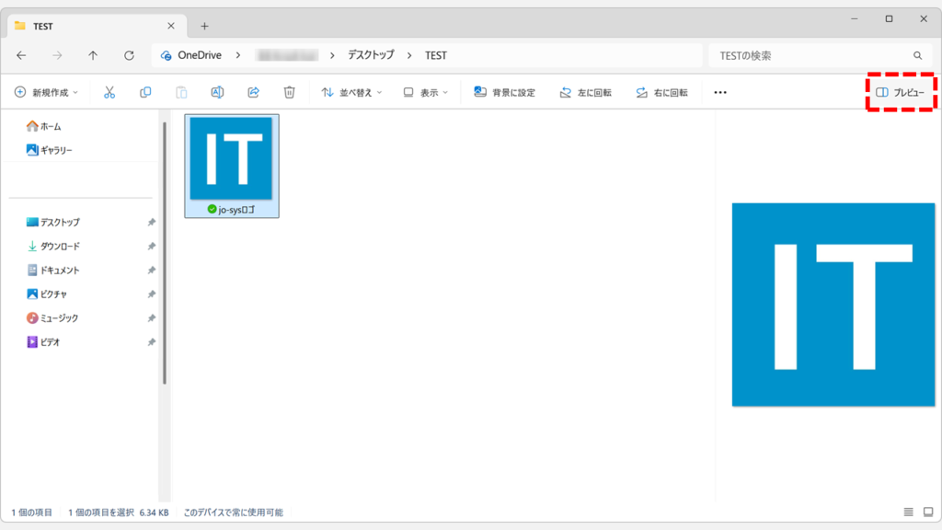Click the TESTの検索 search field
Screen dimensions: 942x530
pyautogui.click(x=810, y=55)
